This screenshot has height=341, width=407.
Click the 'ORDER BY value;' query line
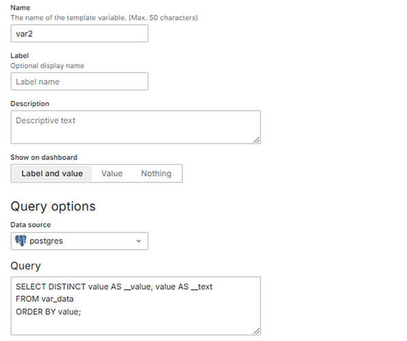point(48,312)
